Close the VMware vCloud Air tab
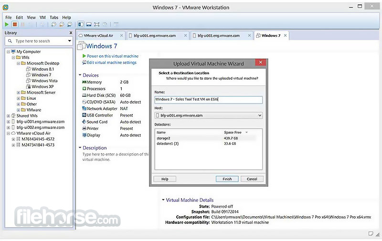 click(121, 35)
